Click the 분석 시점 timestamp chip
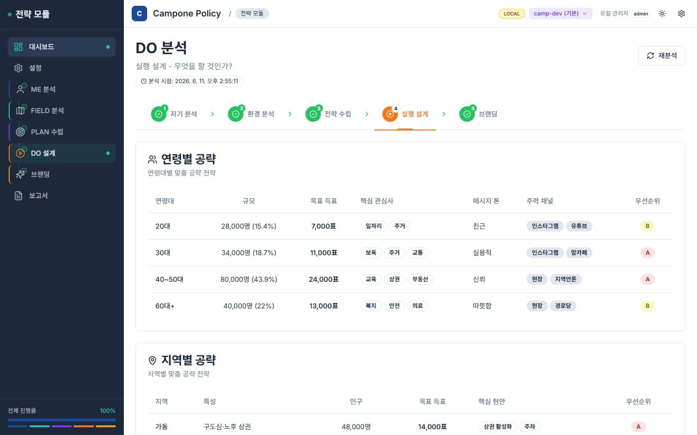 (189, 81)
